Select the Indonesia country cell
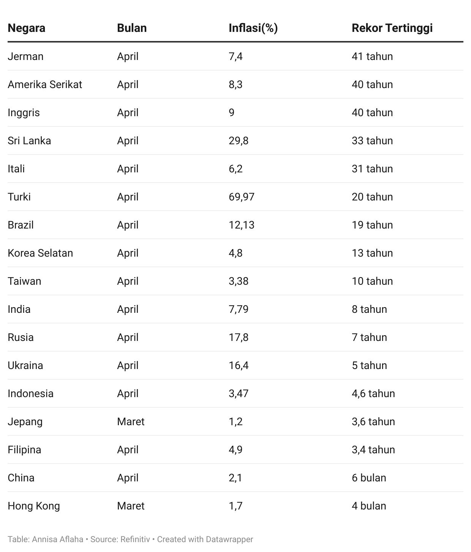This screenshot has height=552, width=471. (30, 393)
